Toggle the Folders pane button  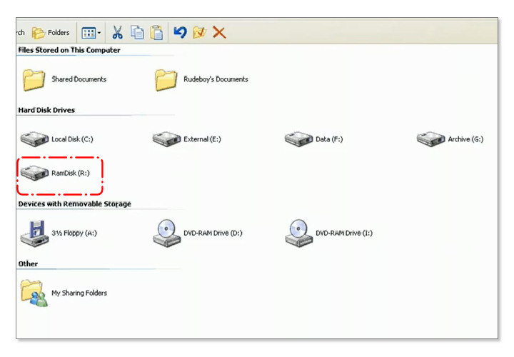point(51,33)
